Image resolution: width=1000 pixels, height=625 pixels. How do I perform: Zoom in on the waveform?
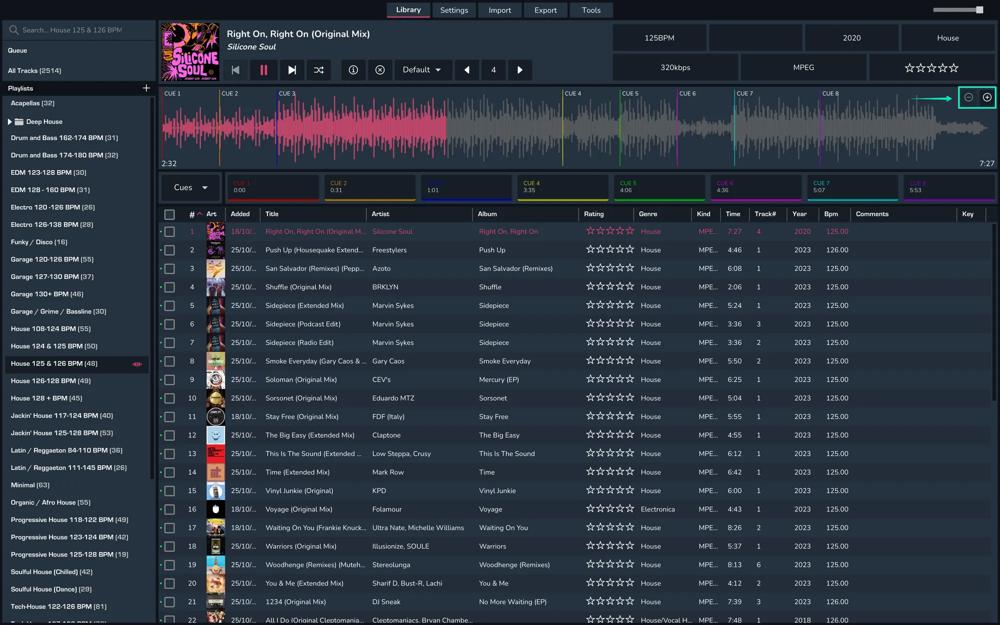[987, 97]
